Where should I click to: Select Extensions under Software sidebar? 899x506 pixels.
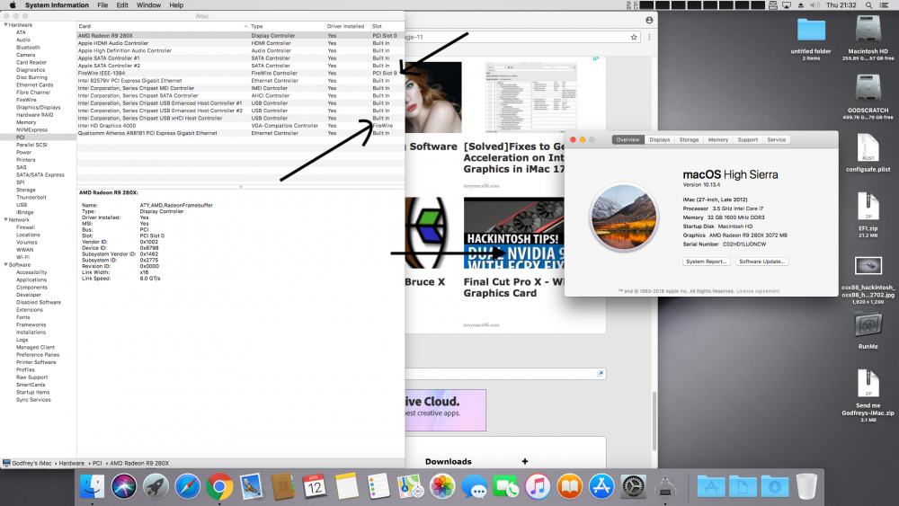point(30,309)
